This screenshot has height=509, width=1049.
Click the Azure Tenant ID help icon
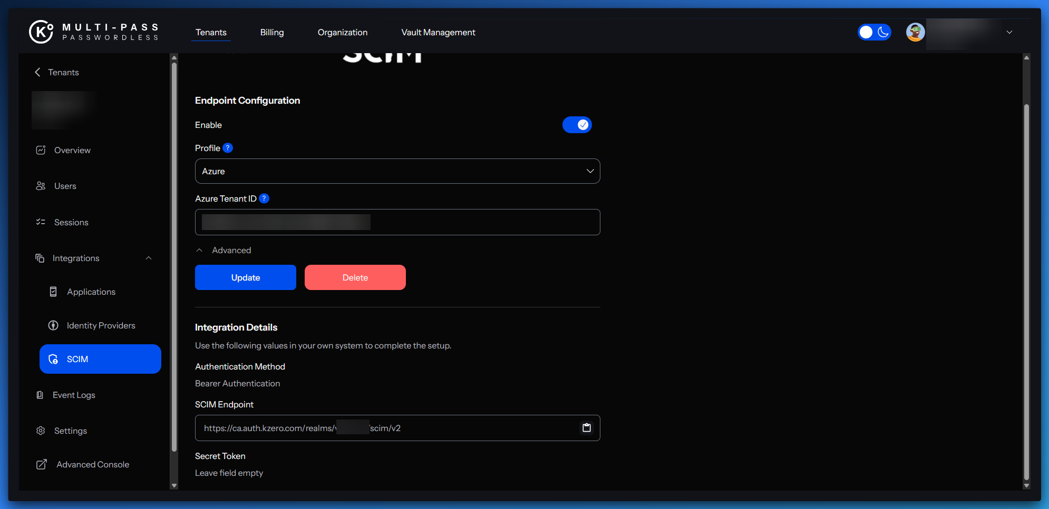click(264, 198)
